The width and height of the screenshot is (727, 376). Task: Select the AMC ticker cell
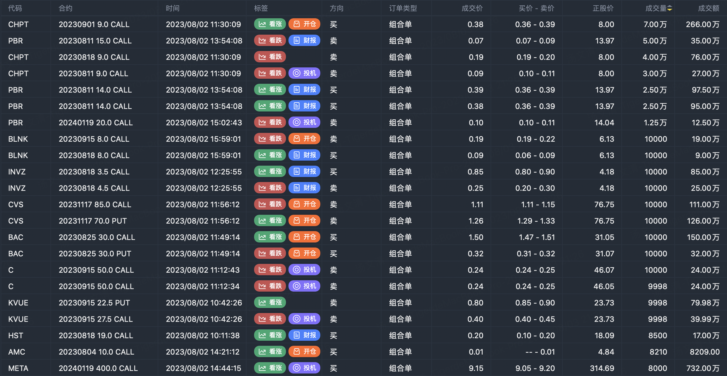(x=17, y=352)
